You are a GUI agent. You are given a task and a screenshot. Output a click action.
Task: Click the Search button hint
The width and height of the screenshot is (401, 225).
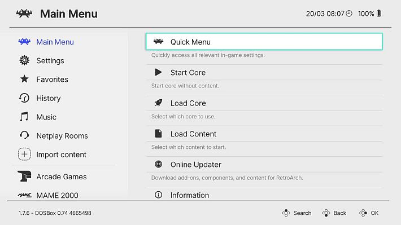(297, 213)
